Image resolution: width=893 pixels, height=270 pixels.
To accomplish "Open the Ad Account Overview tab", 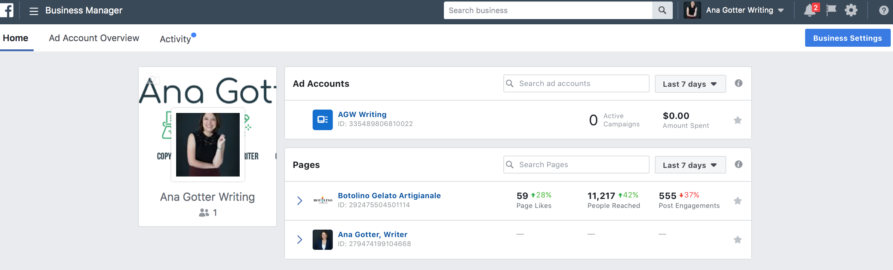I will tap(94, 38).
